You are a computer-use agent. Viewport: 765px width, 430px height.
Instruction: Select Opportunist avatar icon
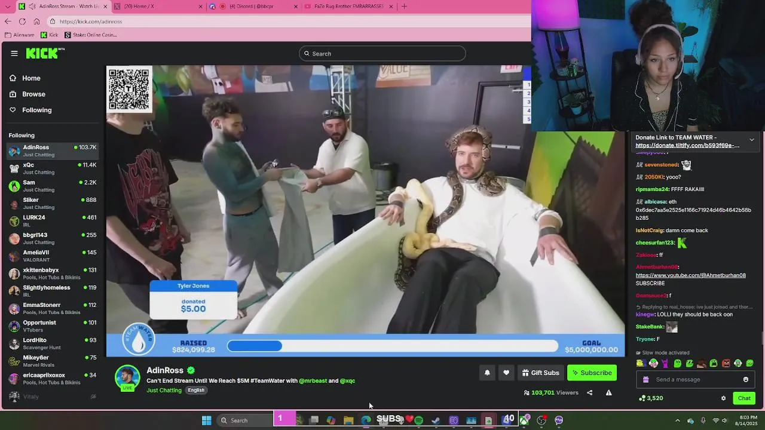(x=14, y=326)
